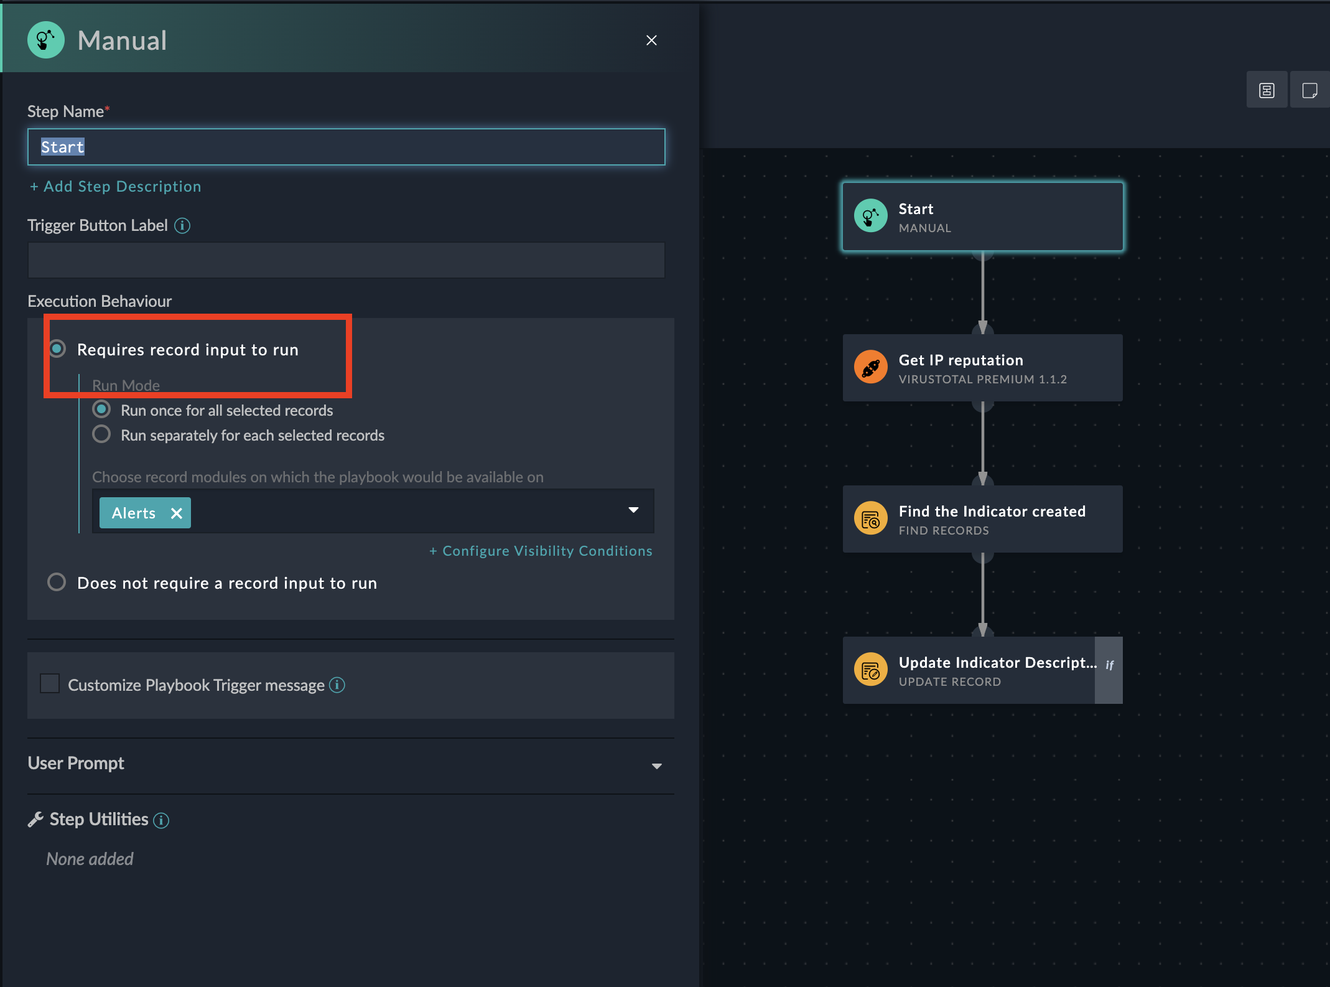Click Add Step Description link
Viewport: 1330px width, 987px height.
click(x=116, y=187)
